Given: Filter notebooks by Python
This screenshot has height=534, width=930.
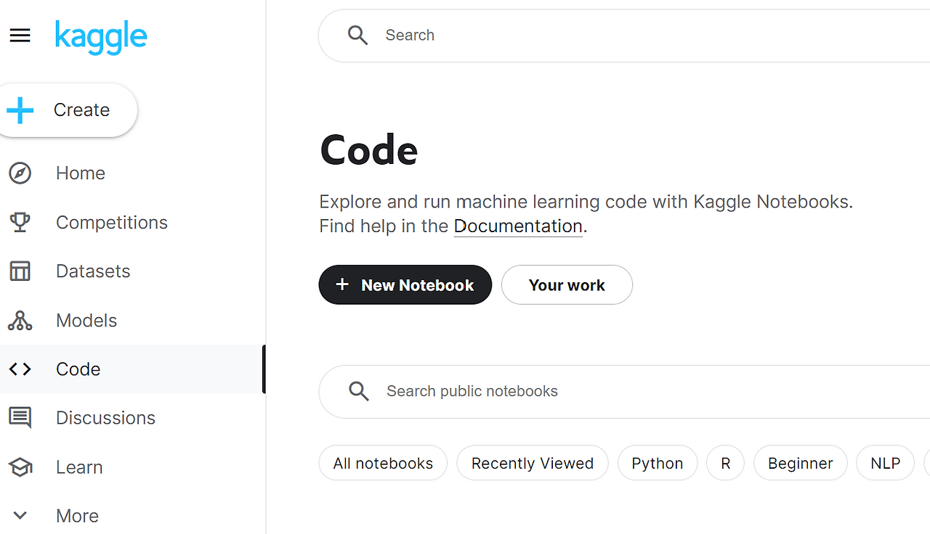Looking at the screenshot, I should coord(657,462).
